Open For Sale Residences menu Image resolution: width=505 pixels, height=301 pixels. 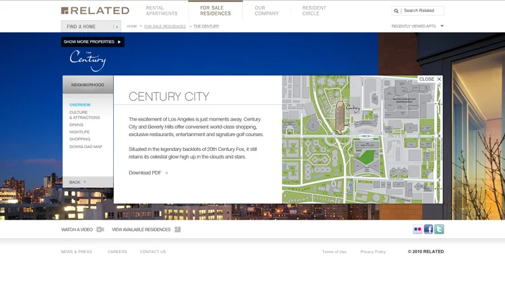click(x=215, y=11)
